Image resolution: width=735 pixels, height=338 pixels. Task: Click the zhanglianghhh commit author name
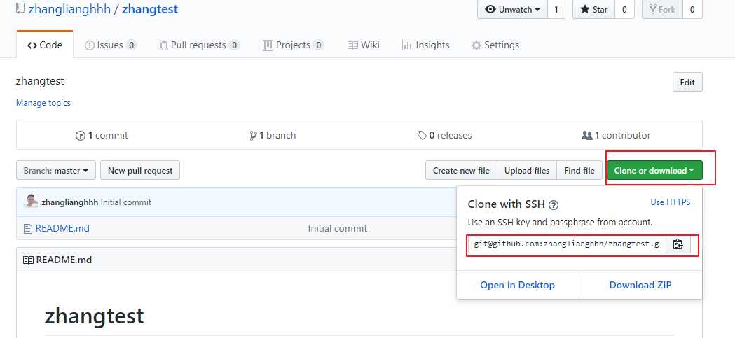click(70, 202)
